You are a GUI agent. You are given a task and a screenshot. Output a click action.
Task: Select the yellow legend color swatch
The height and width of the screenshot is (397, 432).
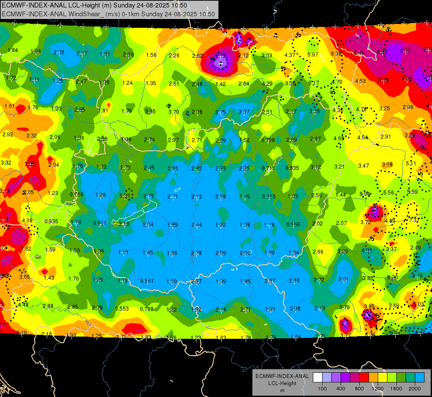[383, 377]
